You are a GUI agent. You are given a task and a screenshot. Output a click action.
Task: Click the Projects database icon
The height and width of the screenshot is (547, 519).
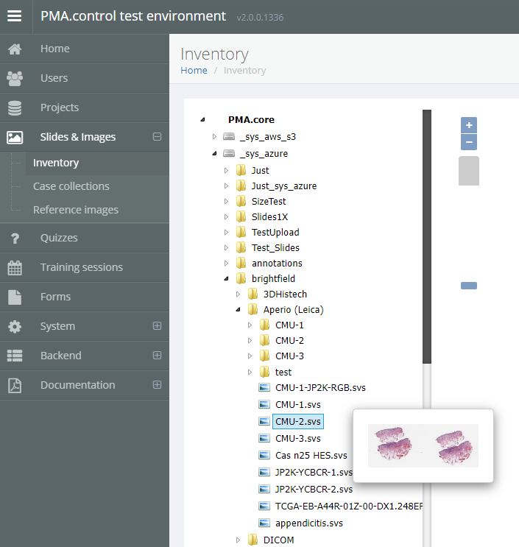pyautogui.click(x=15, y=107)
